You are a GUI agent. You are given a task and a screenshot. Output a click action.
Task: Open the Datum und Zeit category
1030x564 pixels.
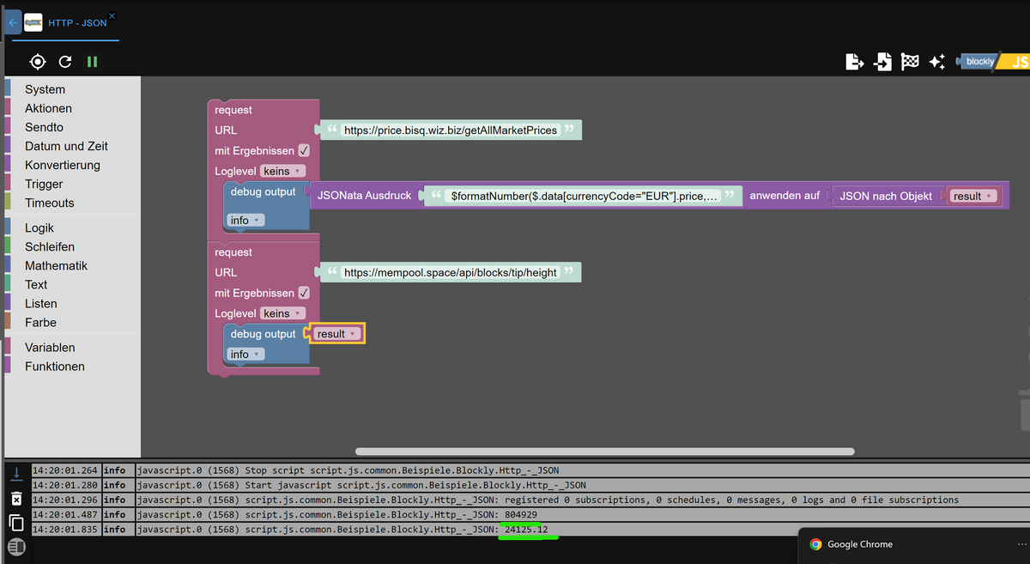(x=66, y=146)
